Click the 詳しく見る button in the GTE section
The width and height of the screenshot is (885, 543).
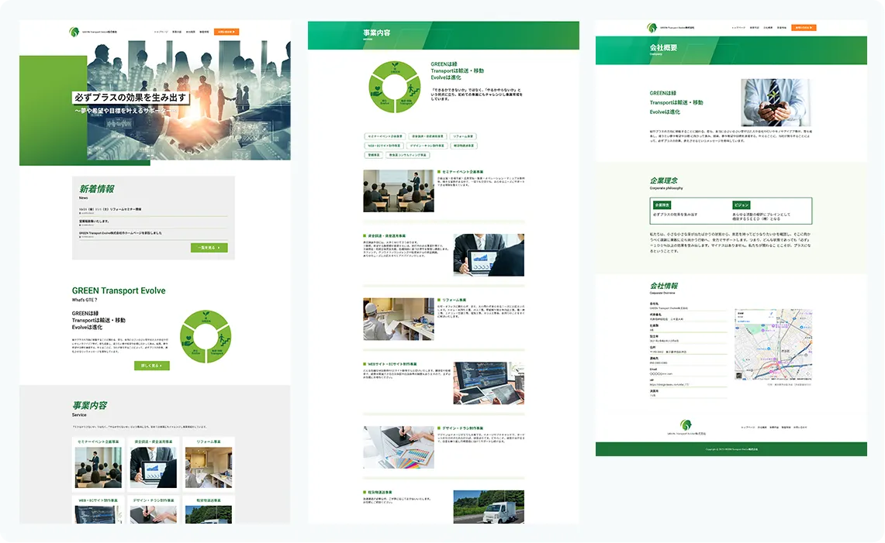[x=151, y=366]
